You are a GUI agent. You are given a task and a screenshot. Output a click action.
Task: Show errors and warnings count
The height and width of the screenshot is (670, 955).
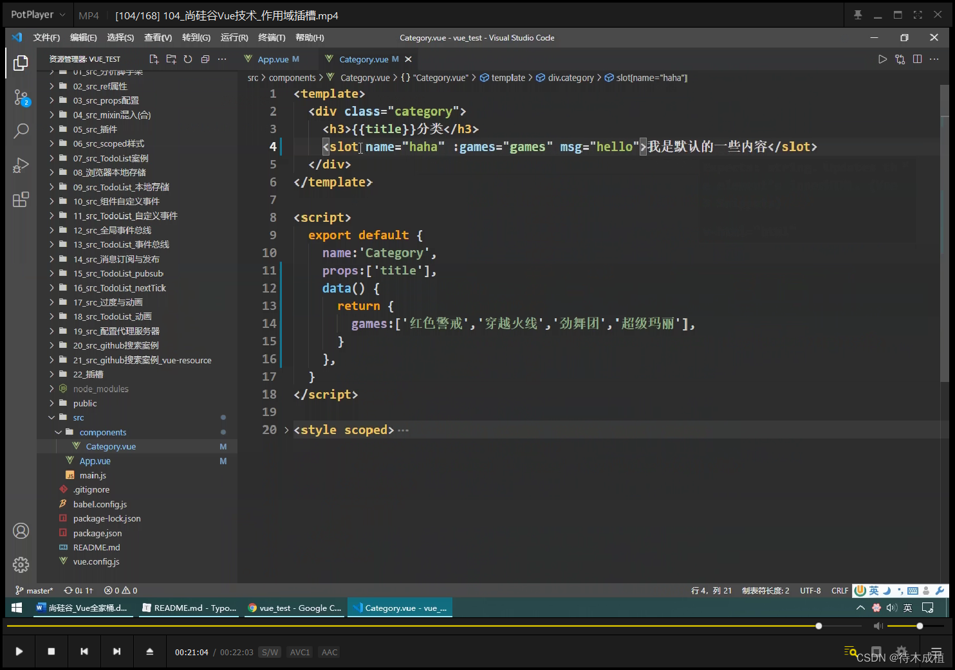click(121, 590)
